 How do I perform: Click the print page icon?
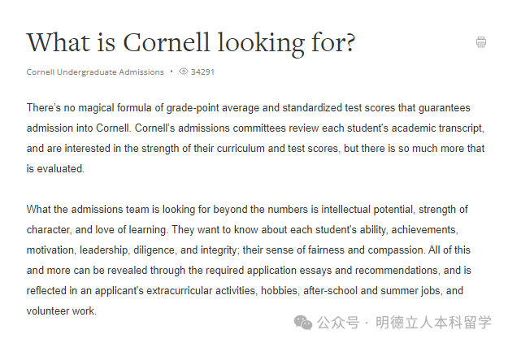point(481,42)
